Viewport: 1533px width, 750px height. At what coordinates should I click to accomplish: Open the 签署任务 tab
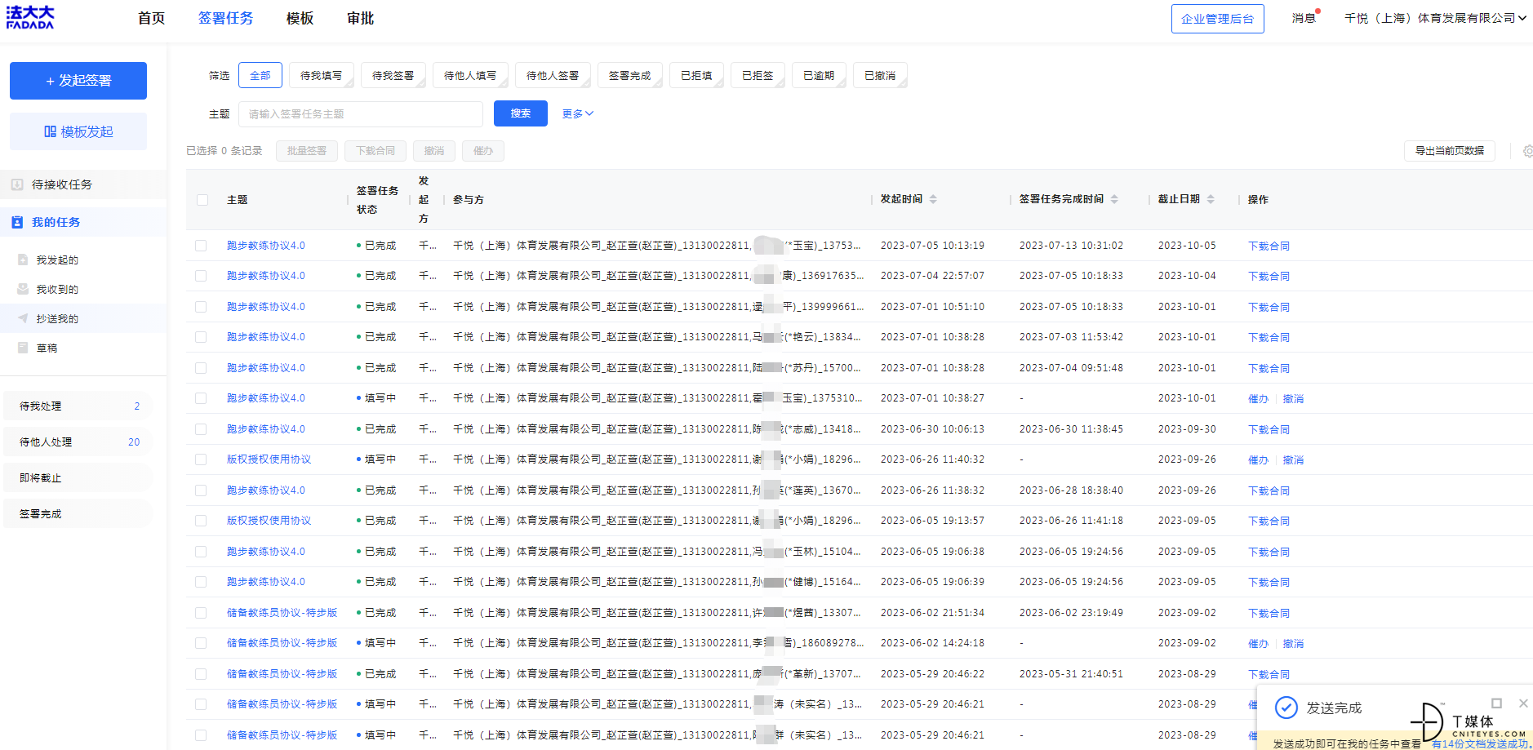[x=225, y=18]
